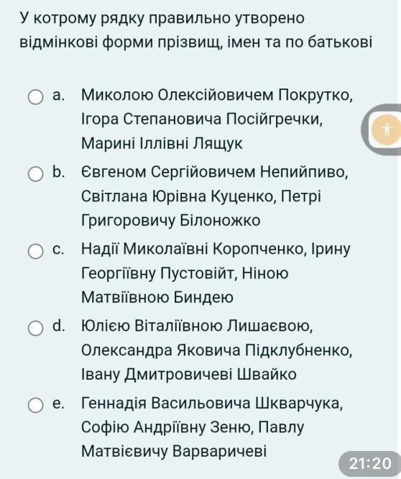
Task: Select radio button for option c
Action: point(35,251)
